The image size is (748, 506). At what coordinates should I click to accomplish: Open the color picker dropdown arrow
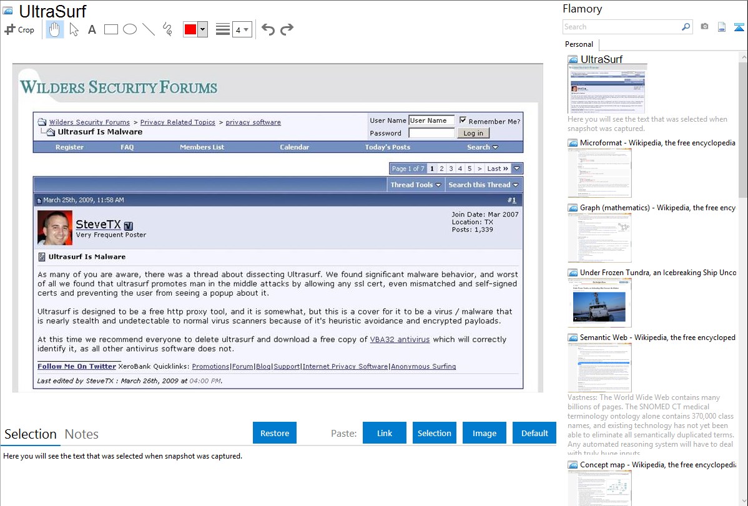click(x=202, y=29)
